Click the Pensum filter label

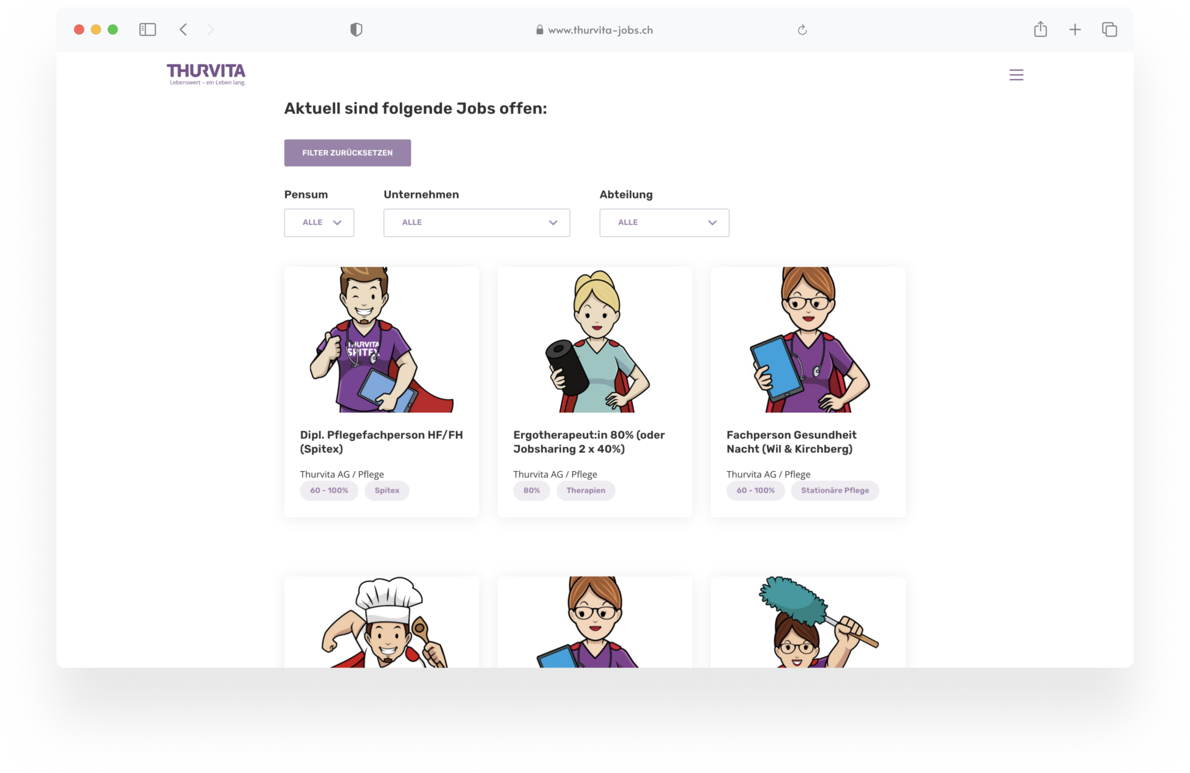[306, 195]
